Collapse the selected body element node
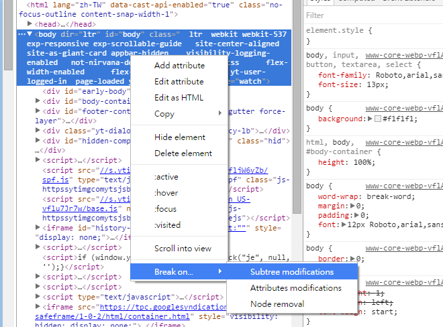 point(30,34)
